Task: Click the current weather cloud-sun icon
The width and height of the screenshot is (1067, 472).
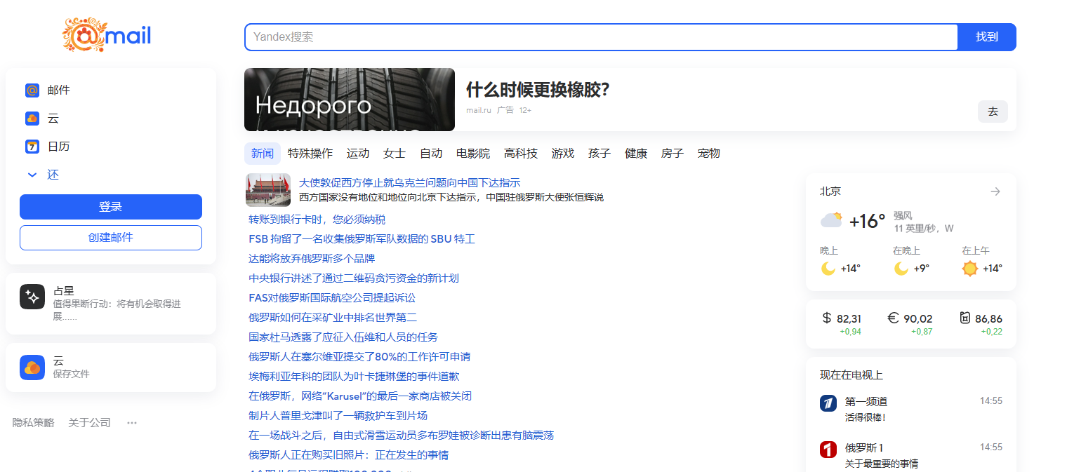Action: click(832, 220)
